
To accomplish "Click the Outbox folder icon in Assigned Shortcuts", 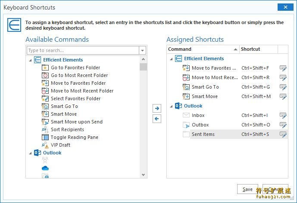I will click(186, 125).
